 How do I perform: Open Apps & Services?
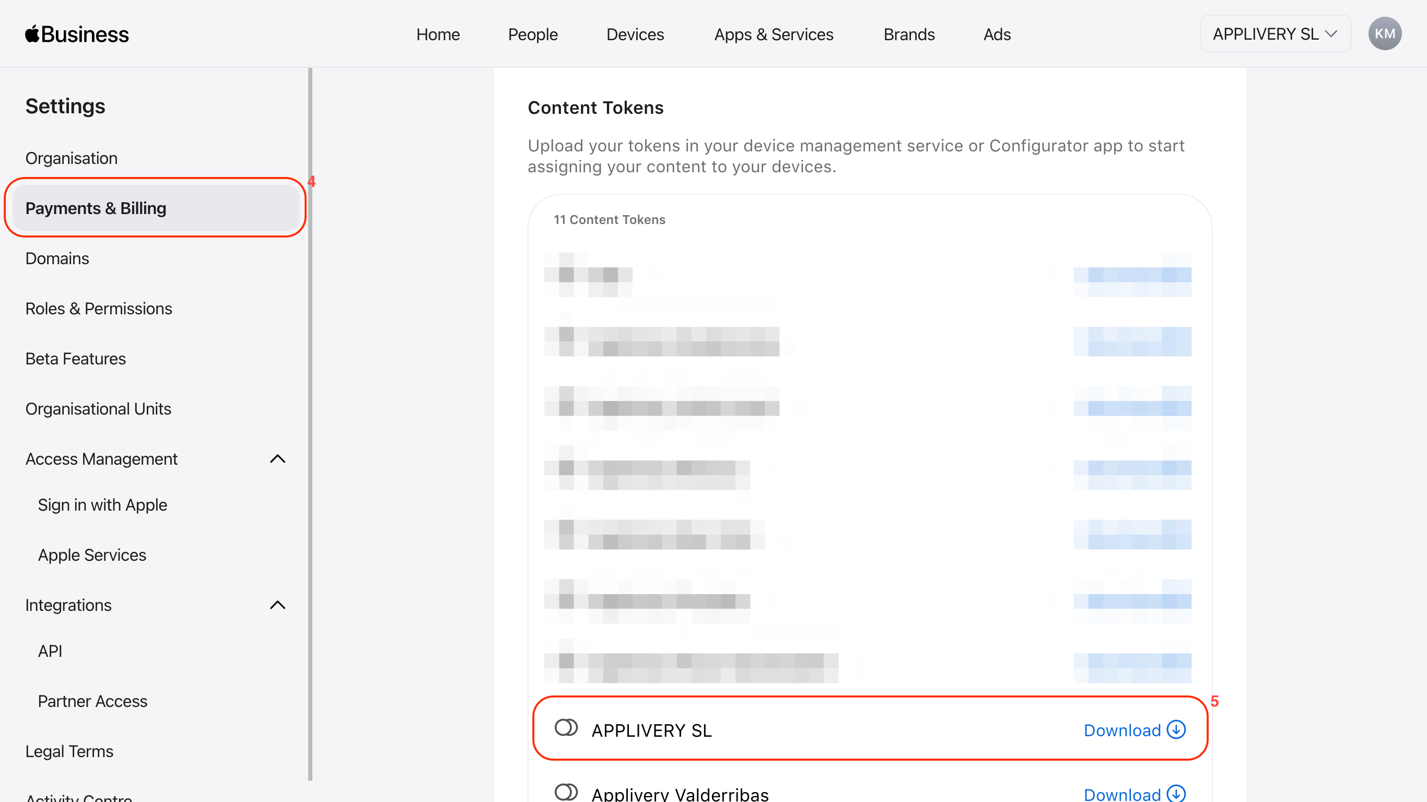pos(774,34)
